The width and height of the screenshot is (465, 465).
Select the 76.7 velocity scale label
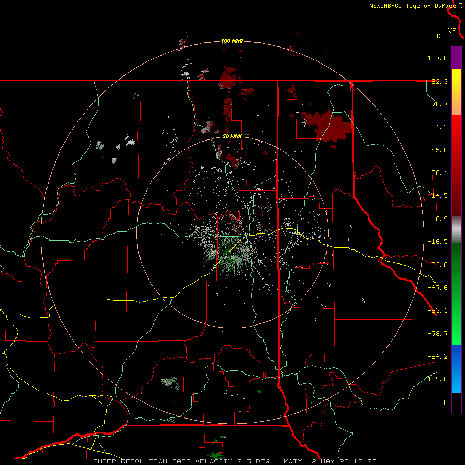coord(440,104)
